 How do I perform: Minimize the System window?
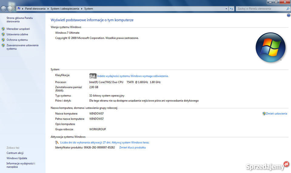270,2
